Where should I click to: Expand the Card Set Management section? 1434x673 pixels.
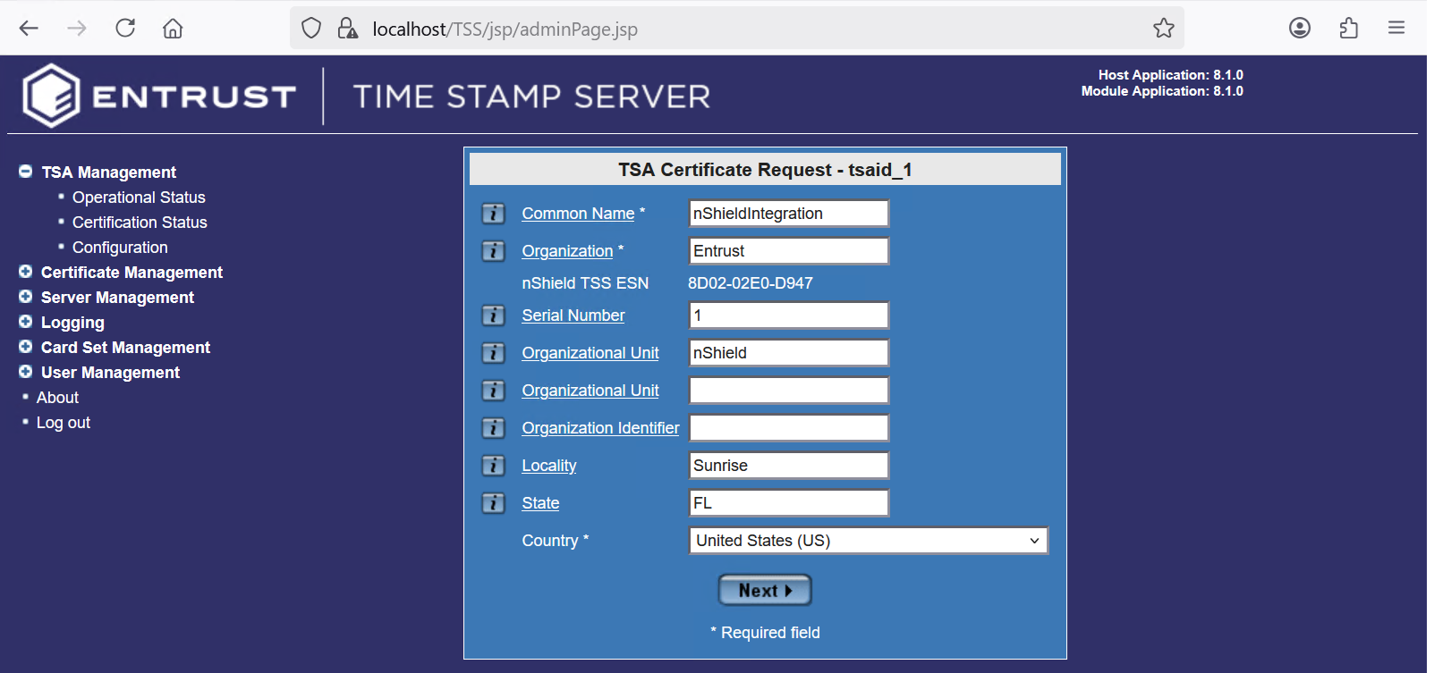point(25,347)
